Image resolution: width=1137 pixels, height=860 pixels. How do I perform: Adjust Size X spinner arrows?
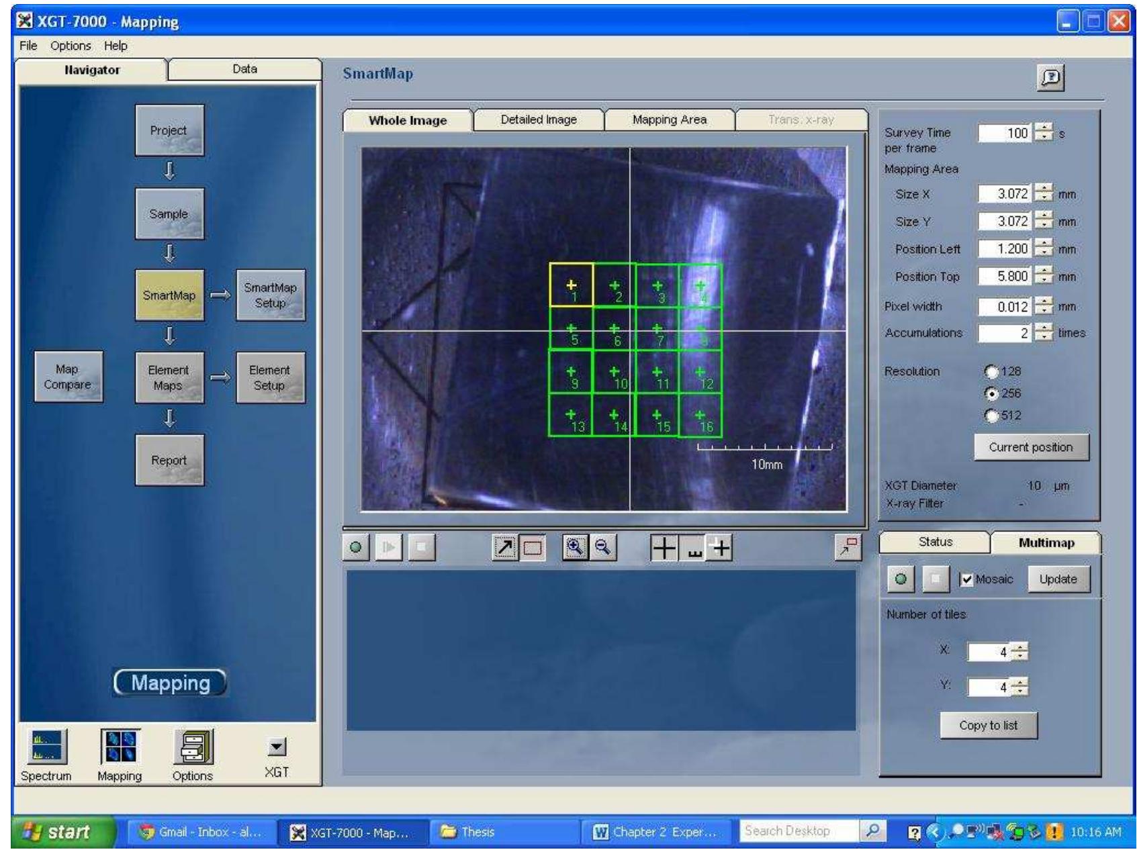[1044, 194]
